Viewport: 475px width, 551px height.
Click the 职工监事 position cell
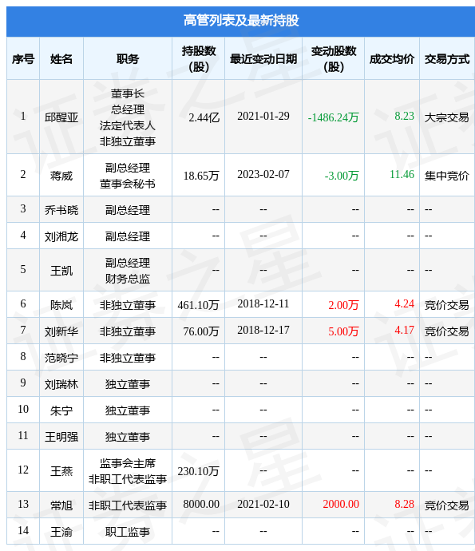tap(128, 532)
